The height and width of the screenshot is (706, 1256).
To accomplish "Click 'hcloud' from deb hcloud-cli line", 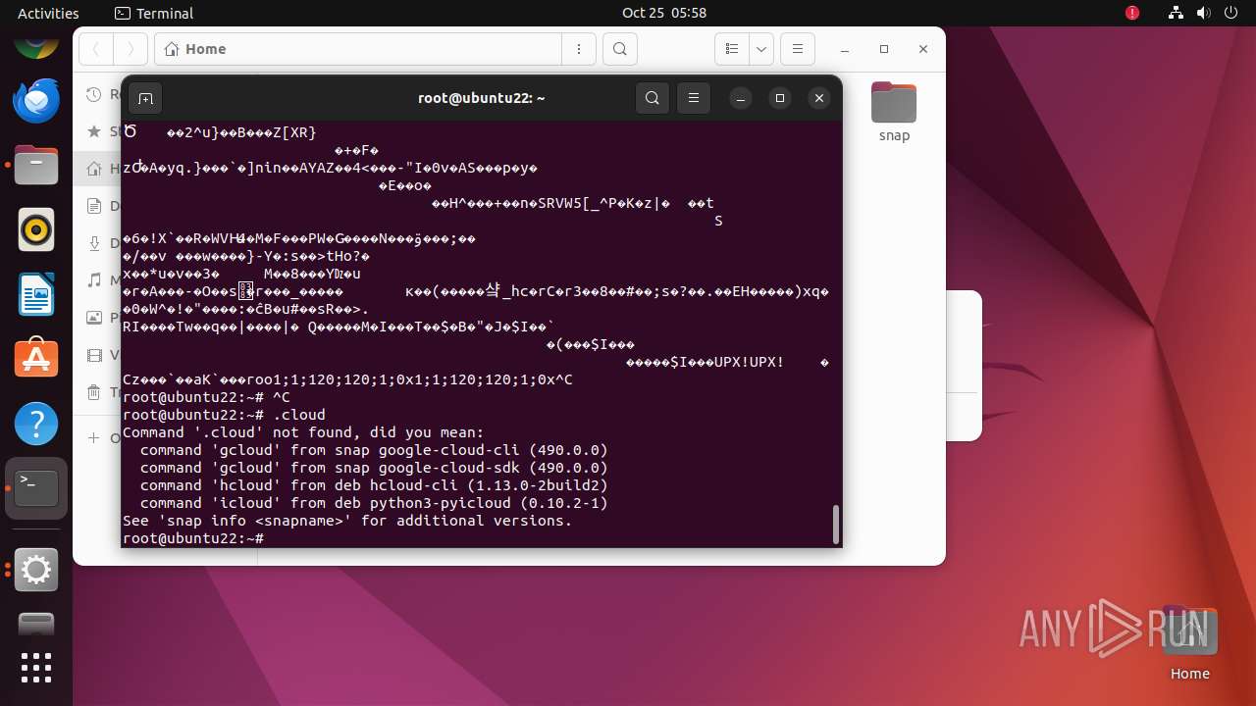I will tap(374, 485).
